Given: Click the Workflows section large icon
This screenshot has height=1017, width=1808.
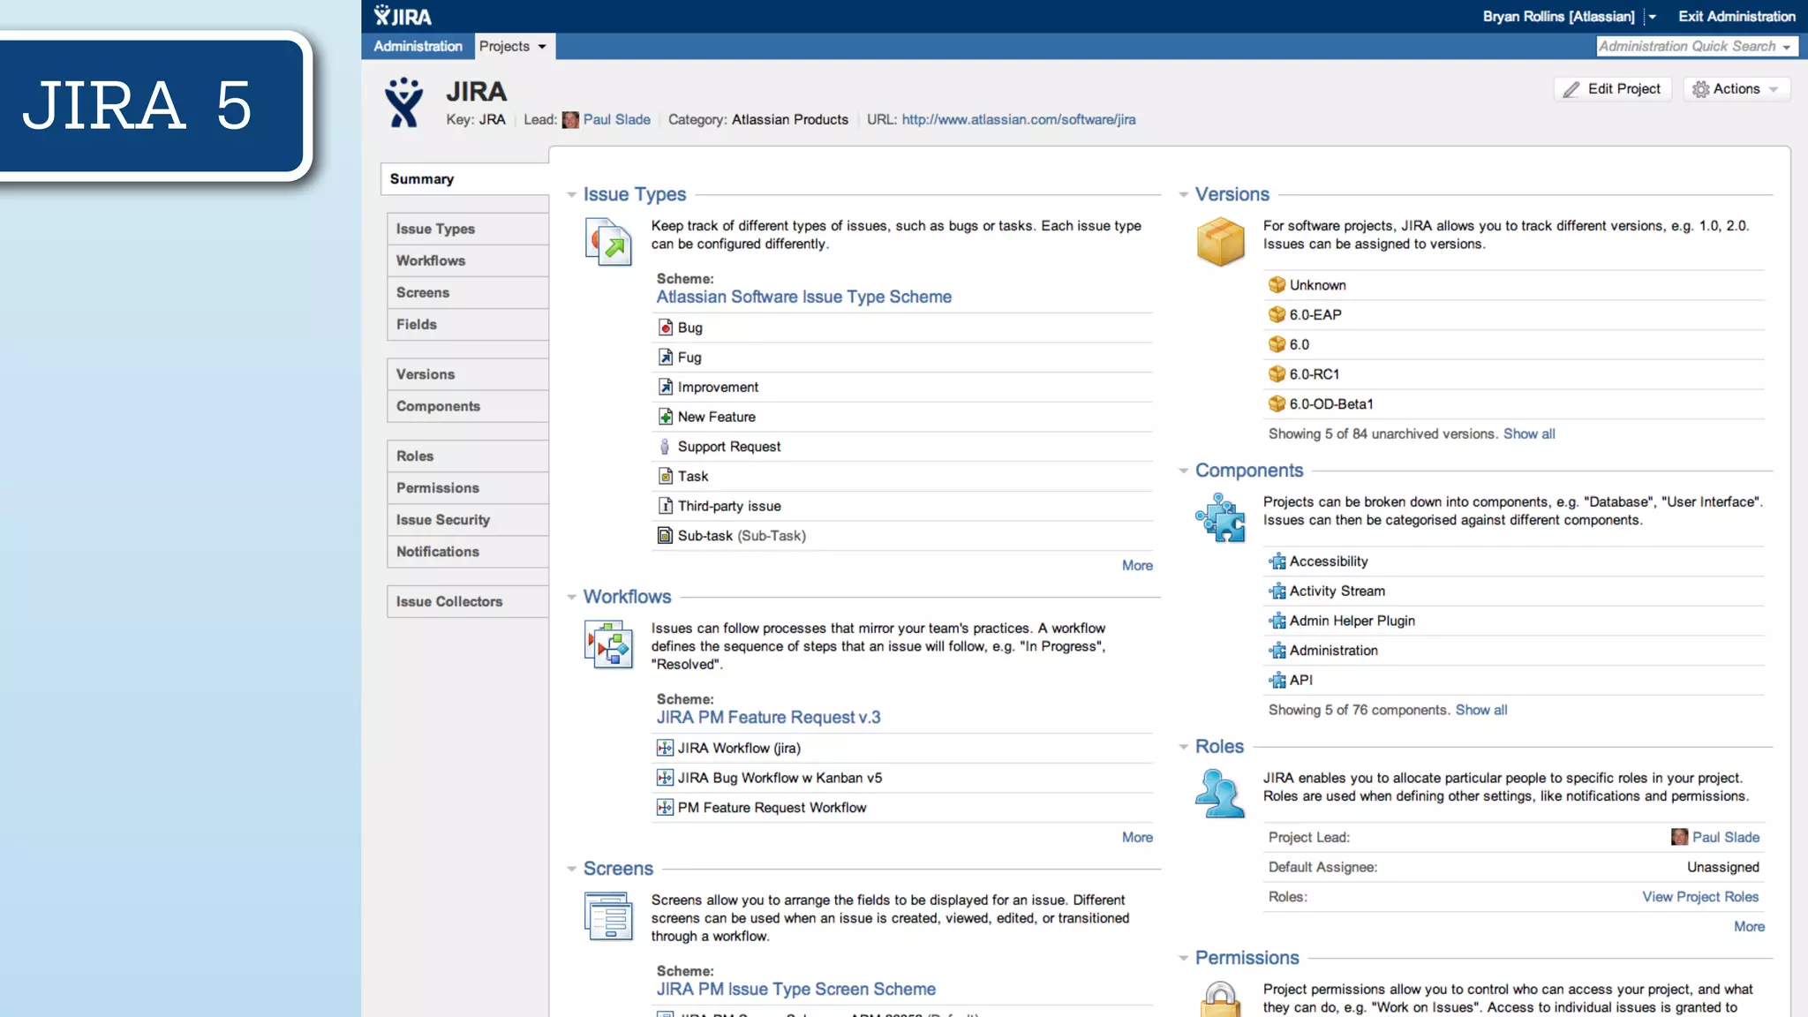Looking at the screenshot, I should 608,644.
